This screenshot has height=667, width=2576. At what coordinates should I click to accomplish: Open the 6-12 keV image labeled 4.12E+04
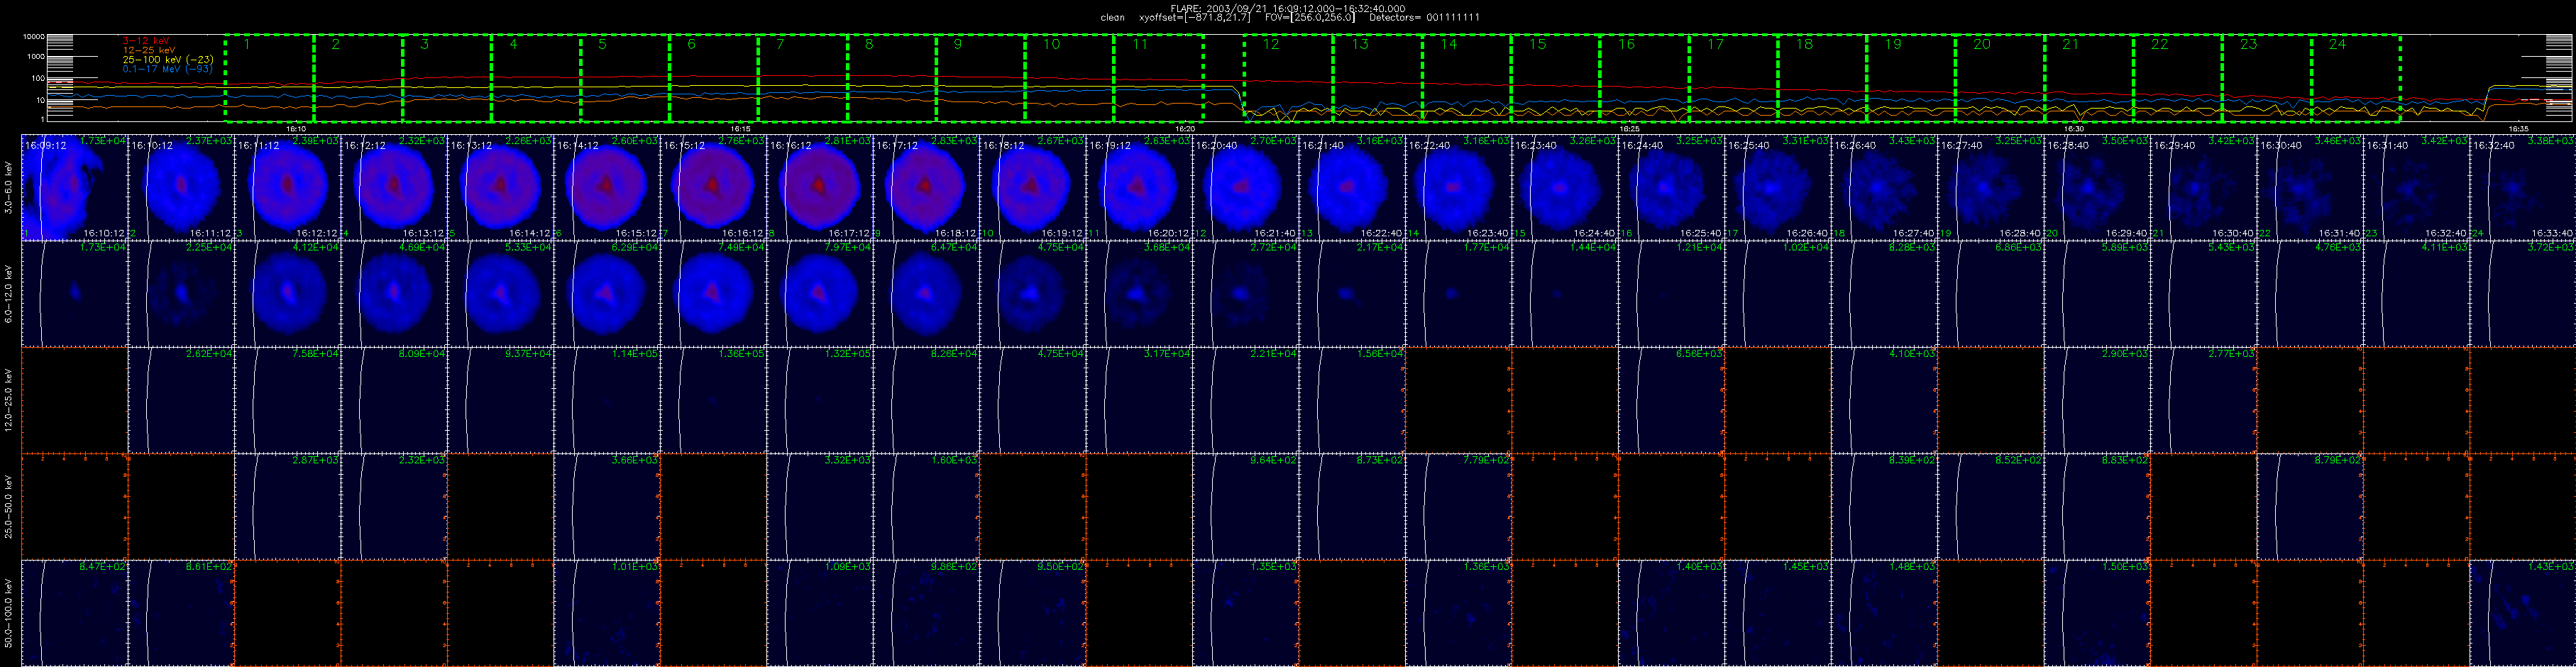(x=288, y=294)
